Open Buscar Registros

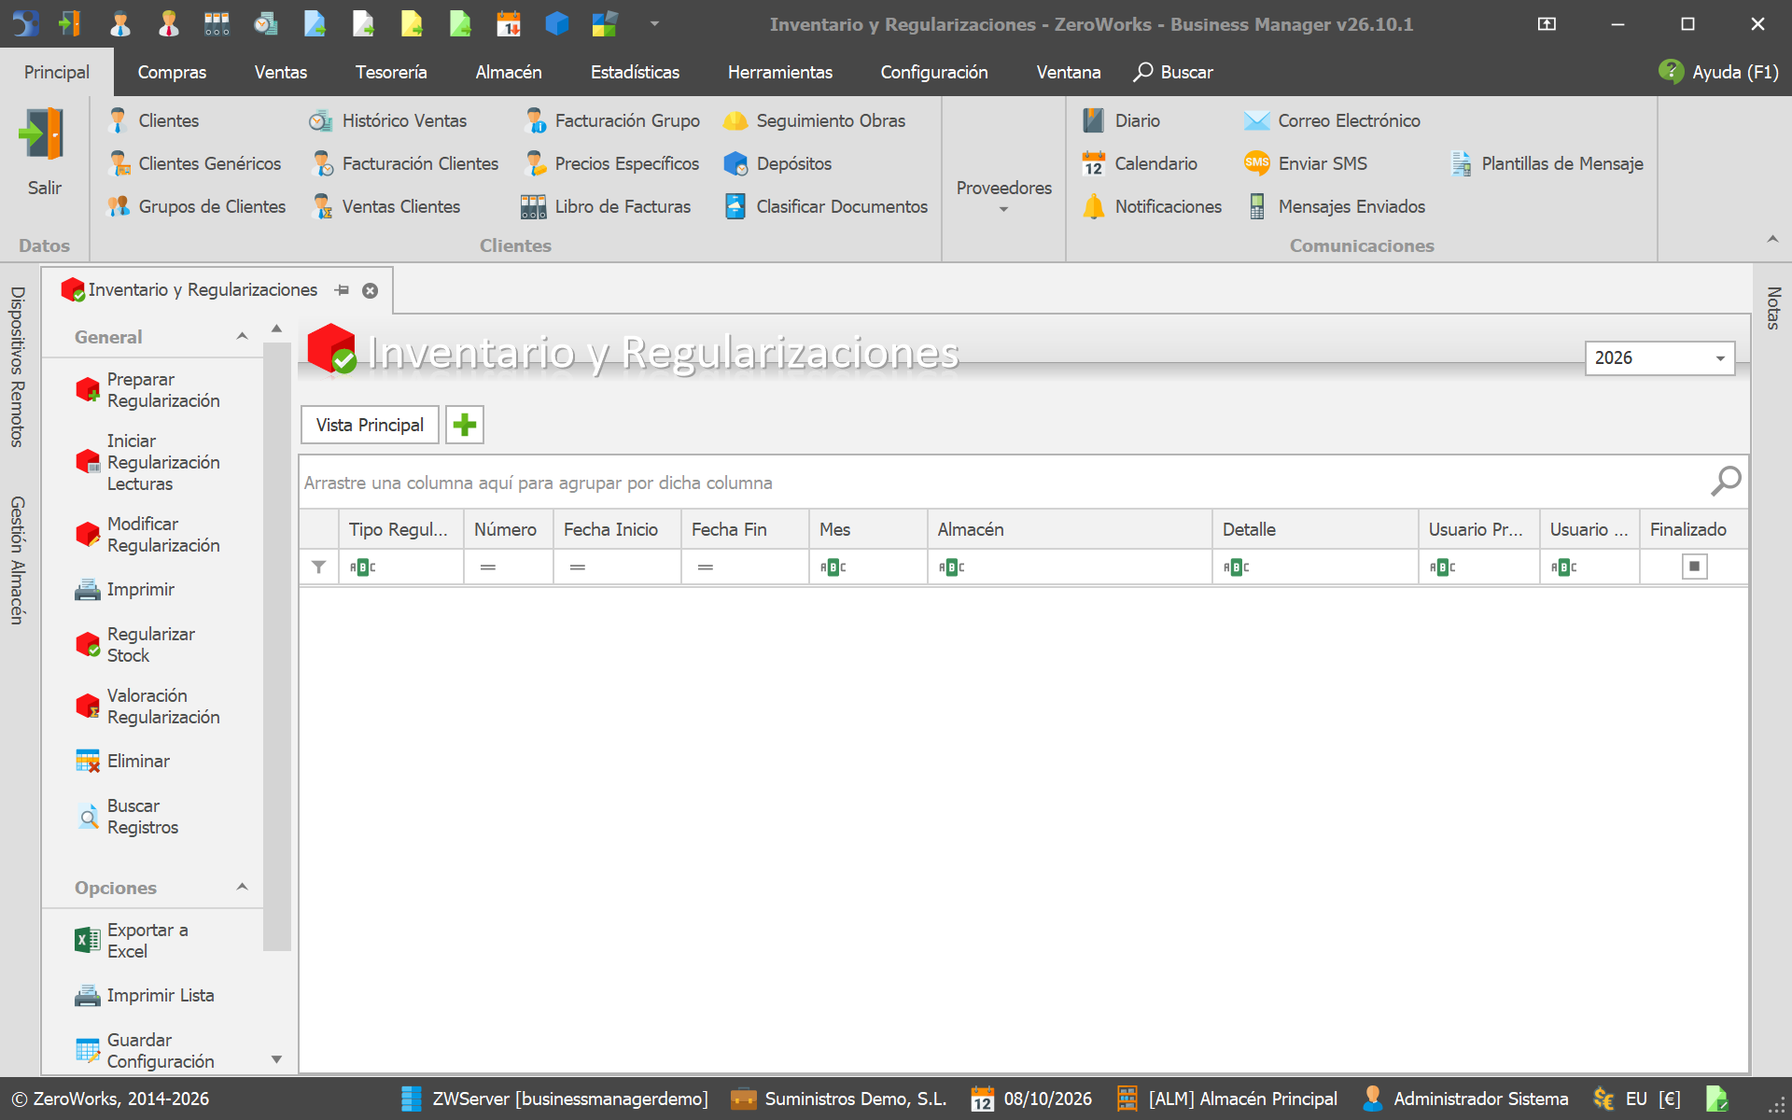128,817
